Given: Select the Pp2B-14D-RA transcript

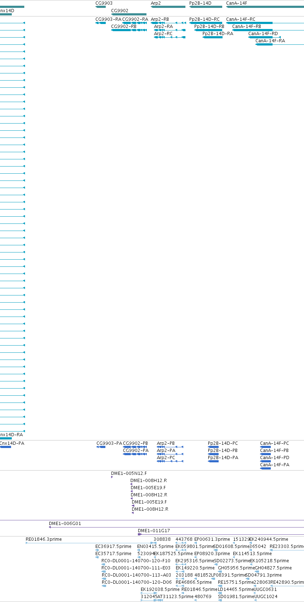Looking at the screenshot, I should [213, 37].
